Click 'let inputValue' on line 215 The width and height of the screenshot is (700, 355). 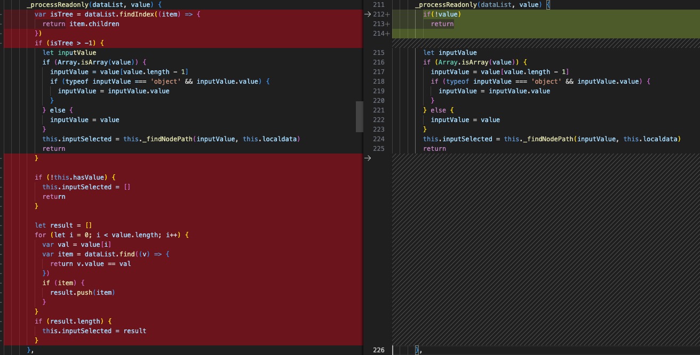click(x=450, y=53)
